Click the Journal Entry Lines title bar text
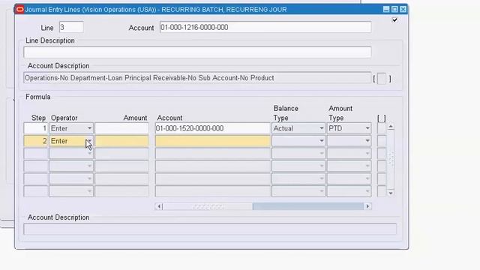Screen dimensions: 480x270 pyautogui.click(x=156, y=10)
